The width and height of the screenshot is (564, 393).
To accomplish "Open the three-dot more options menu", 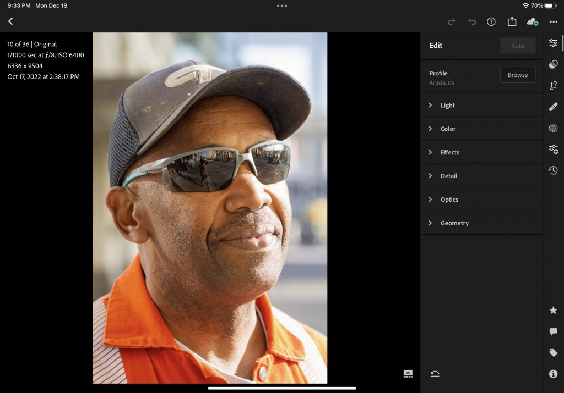I will tap(553, 21).
